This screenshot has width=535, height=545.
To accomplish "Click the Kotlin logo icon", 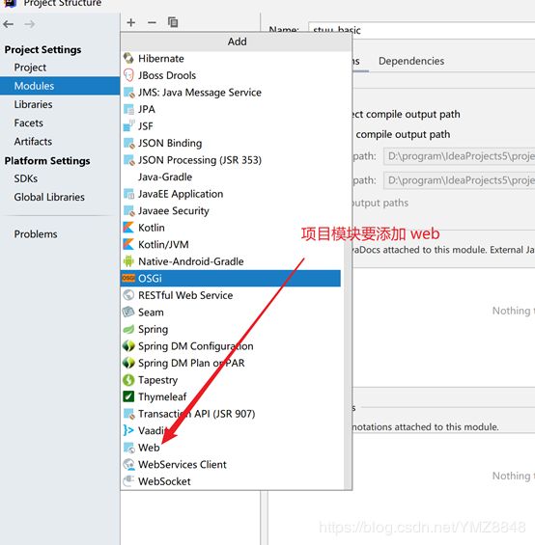I will click(x=128, y=228).
